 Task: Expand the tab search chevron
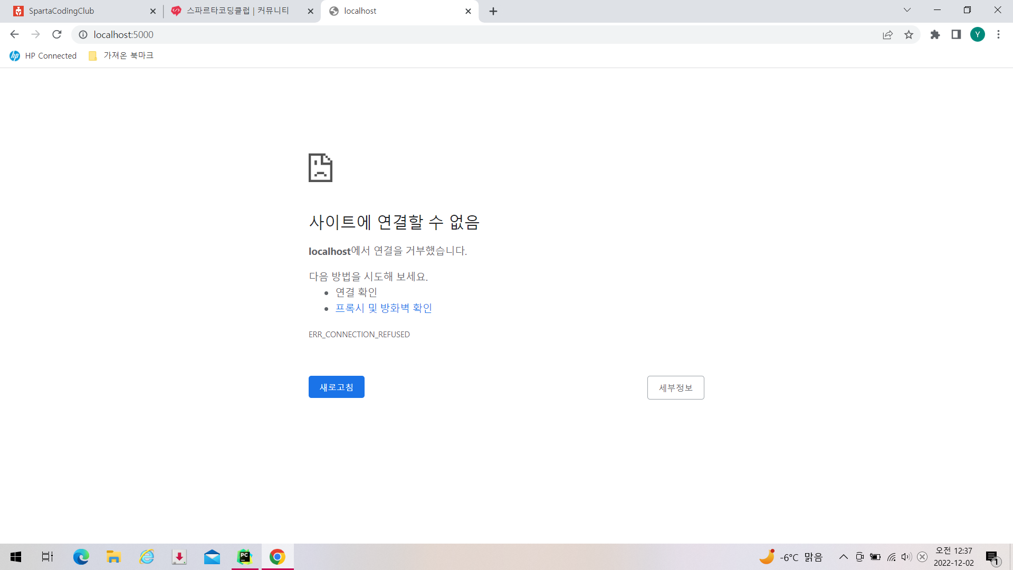pyautogui.click(x=907, y=10)
